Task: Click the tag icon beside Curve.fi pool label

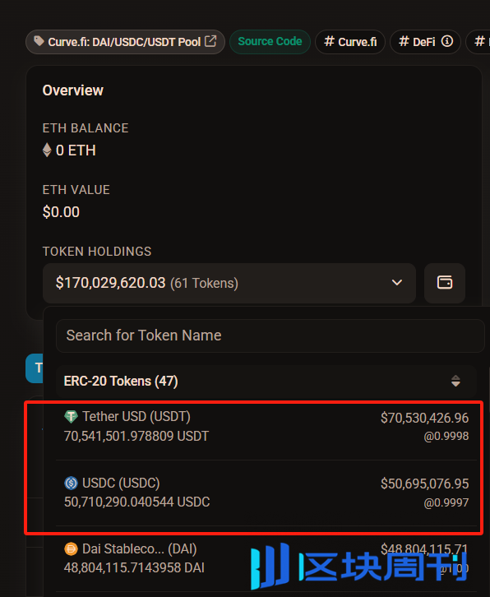Action: tap(39, 41)
